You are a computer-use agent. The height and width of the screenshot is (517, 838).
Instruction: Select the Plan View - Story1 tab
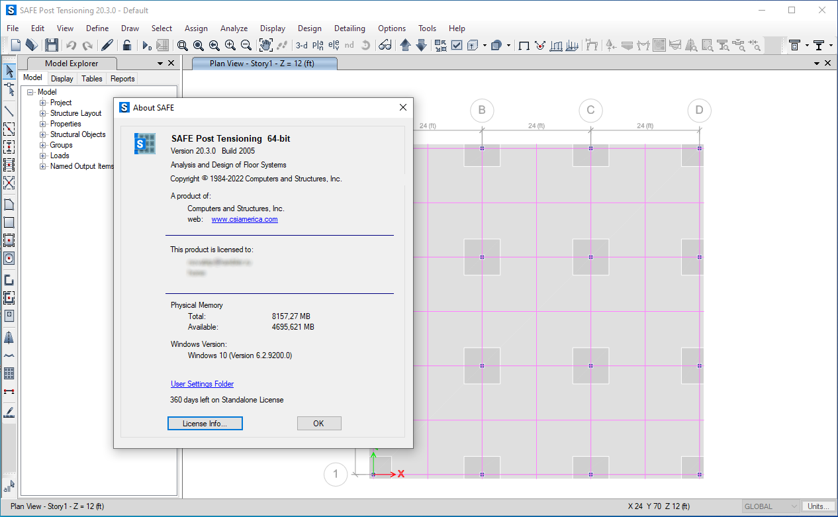coord(264,64)
